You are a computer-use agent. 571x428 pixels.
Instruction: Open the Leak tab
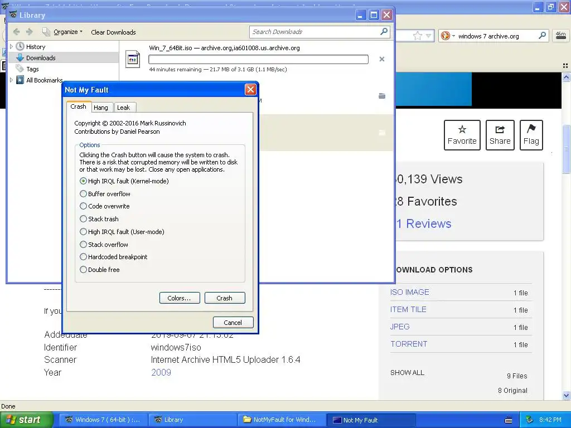[124, 108]
